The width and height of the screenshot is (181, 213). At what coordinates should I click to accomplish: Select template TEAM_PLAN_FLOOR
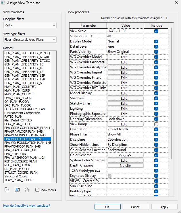point(18,180)
